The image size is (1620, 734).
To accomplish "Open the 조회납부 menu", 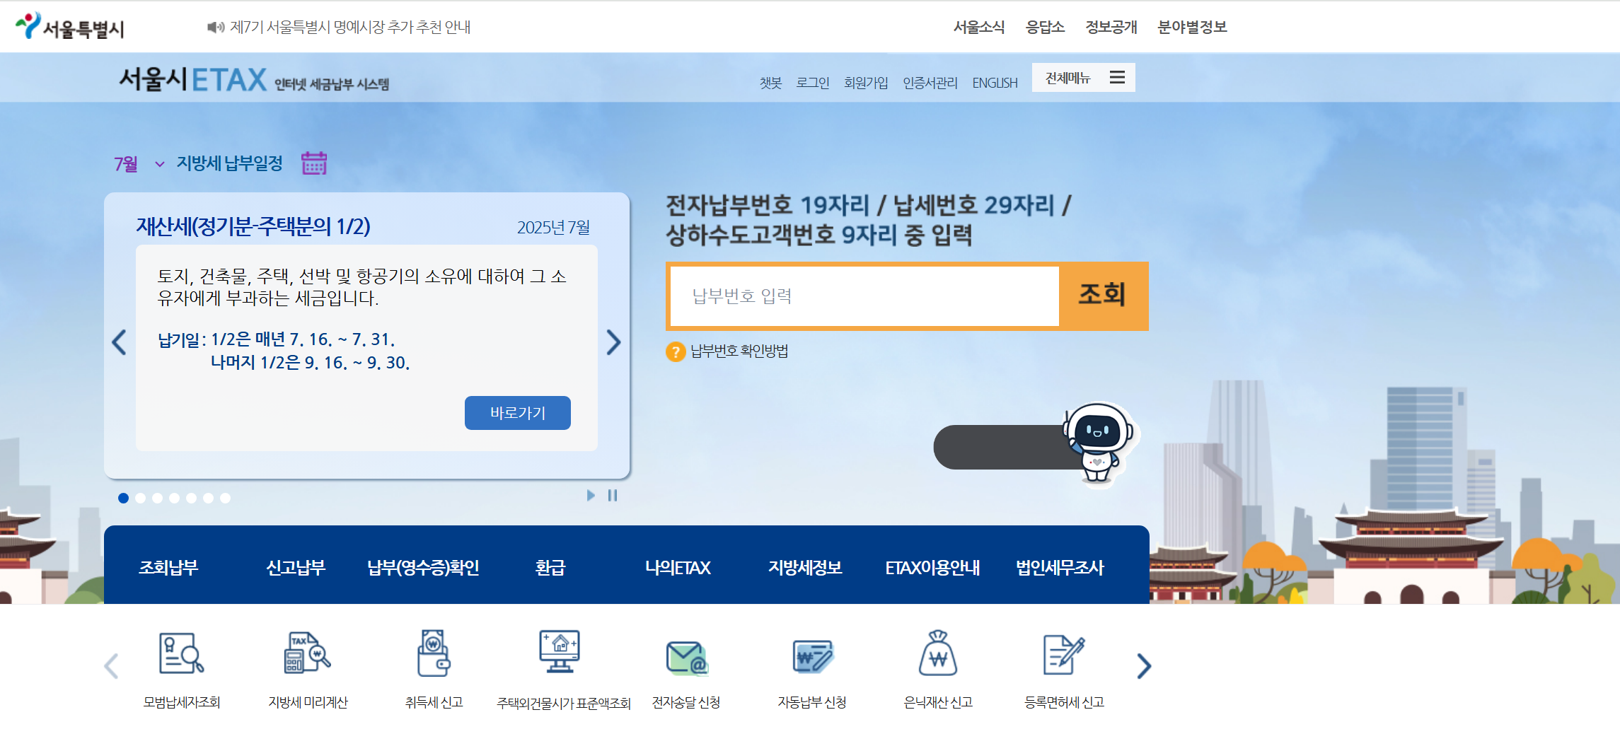I will click(x=168, y=568).
